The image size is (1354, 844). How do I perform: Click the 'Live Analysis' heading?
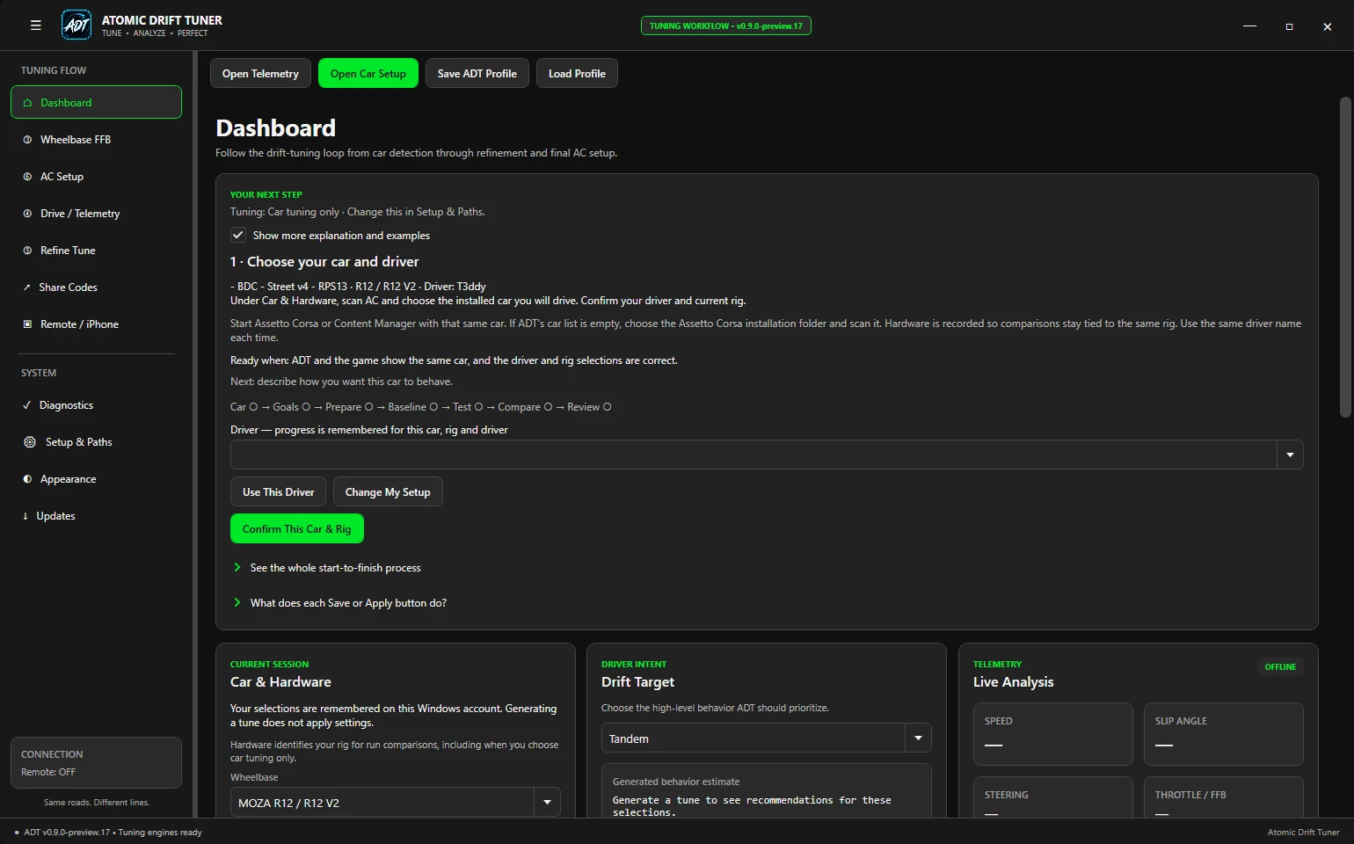(x=1013, y=682)
